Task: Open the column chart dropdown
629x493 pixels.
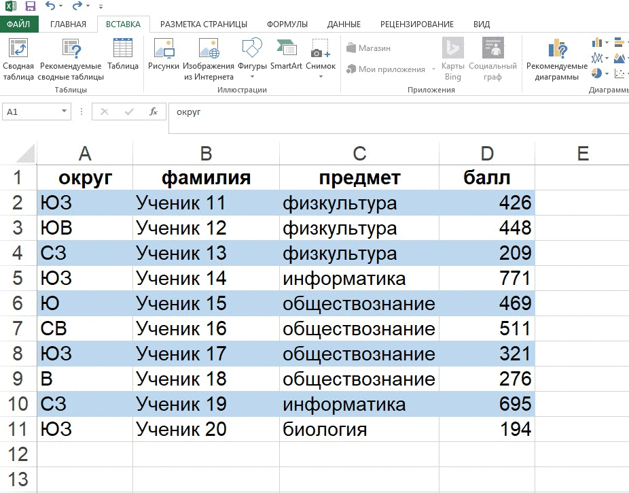Action: 607,42
